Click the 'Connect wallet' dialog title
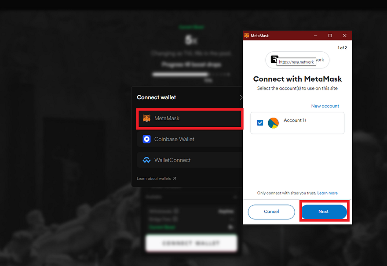Image resolution: width=387 pixels, height=266 pixels. point(156,97)
